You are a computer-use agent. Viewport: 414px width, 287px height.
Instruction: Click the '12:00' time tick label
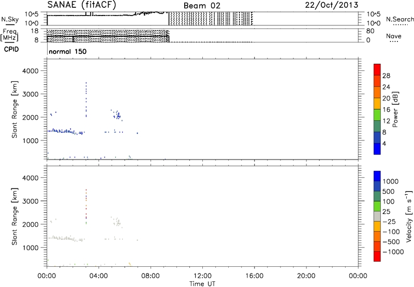(202, 276)
